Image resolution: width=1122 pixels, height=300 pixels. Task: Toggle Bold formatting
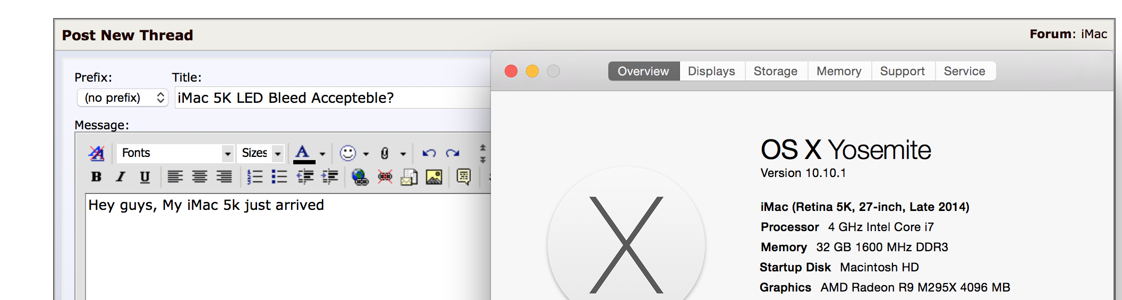tap(96, 177)
